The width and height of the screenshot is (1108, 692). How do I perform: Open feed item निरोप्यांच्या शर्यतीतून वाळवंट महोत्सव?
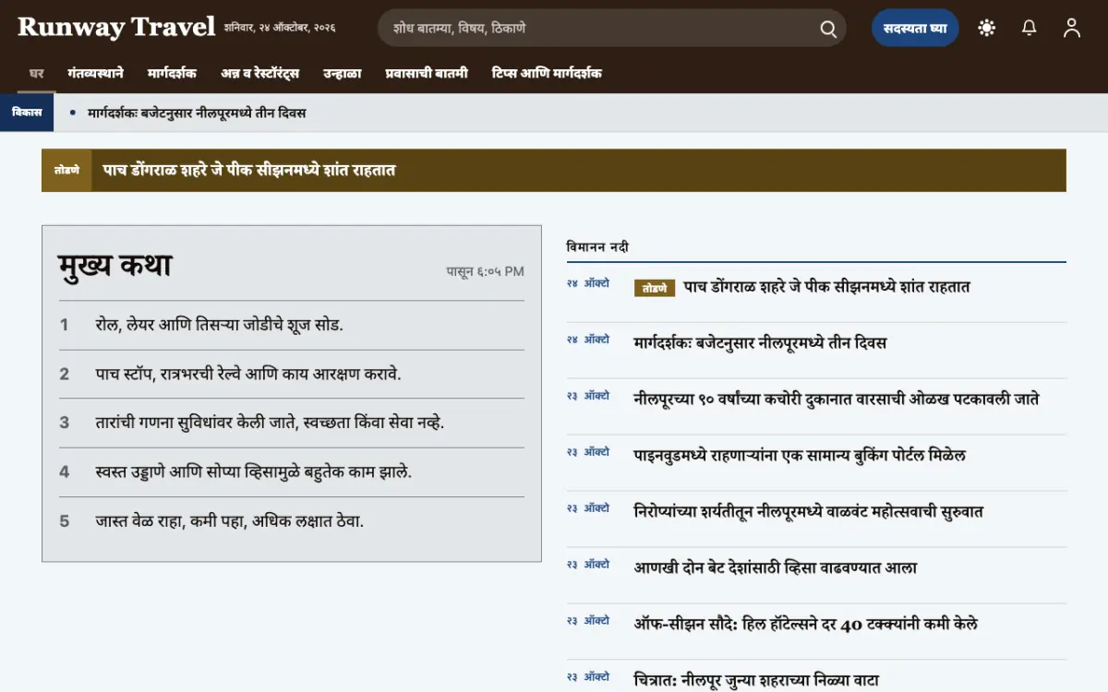[809, 512]
